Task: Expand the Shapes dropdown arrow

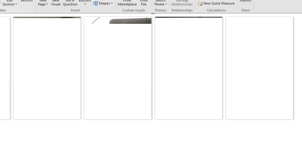Action: pyautogui.click(x=112, y=3)
